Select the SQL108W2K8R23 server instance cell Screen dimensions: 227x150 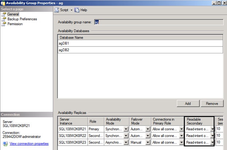pos(72,142)
